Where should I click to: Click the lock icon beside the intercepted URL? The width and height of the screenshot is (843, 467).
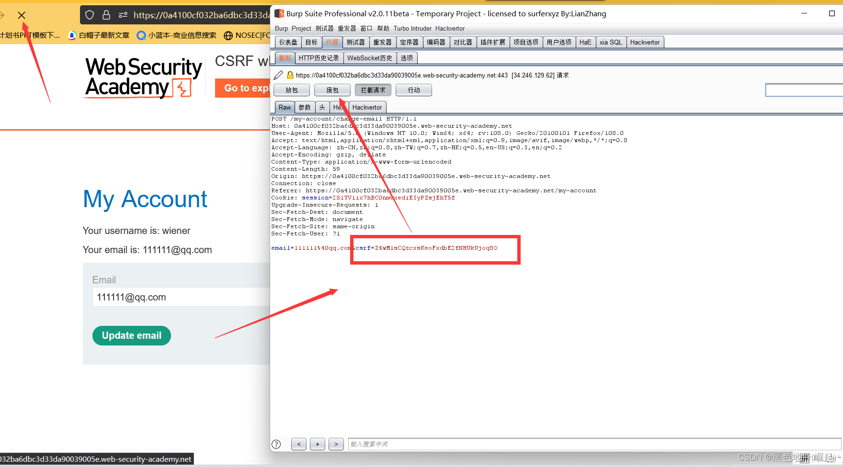pyautogui.click(x=290, y=75)
